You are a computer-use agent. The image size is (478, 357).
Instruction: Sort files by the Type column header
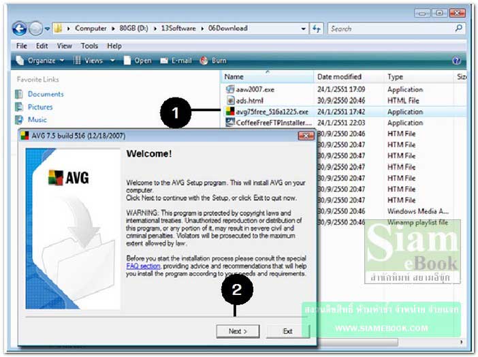(x=419, y=76)
